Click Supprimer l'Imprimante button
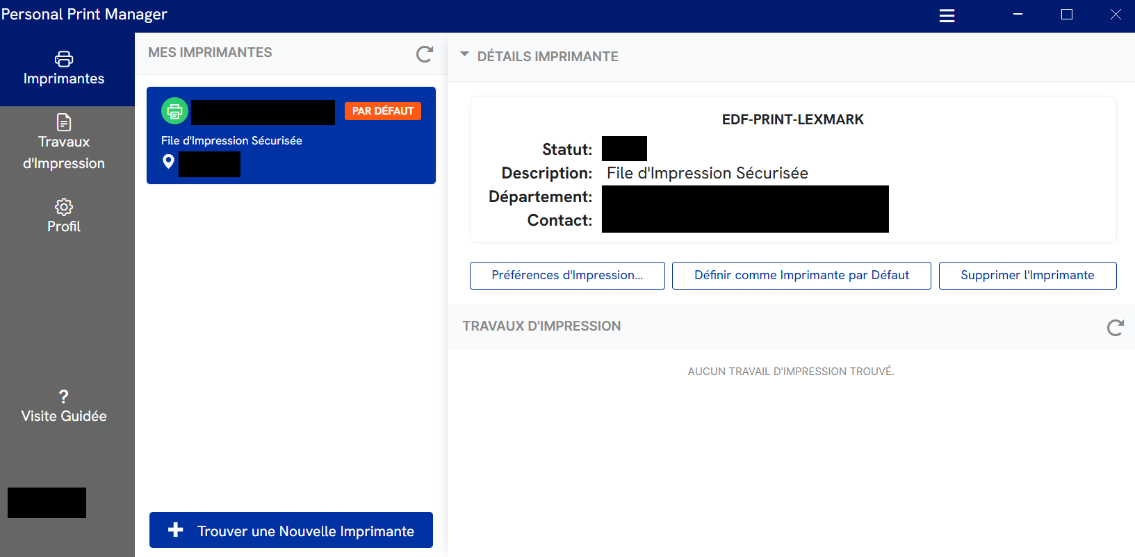This screenshot has height=557, width=1135. (1027, 276)
